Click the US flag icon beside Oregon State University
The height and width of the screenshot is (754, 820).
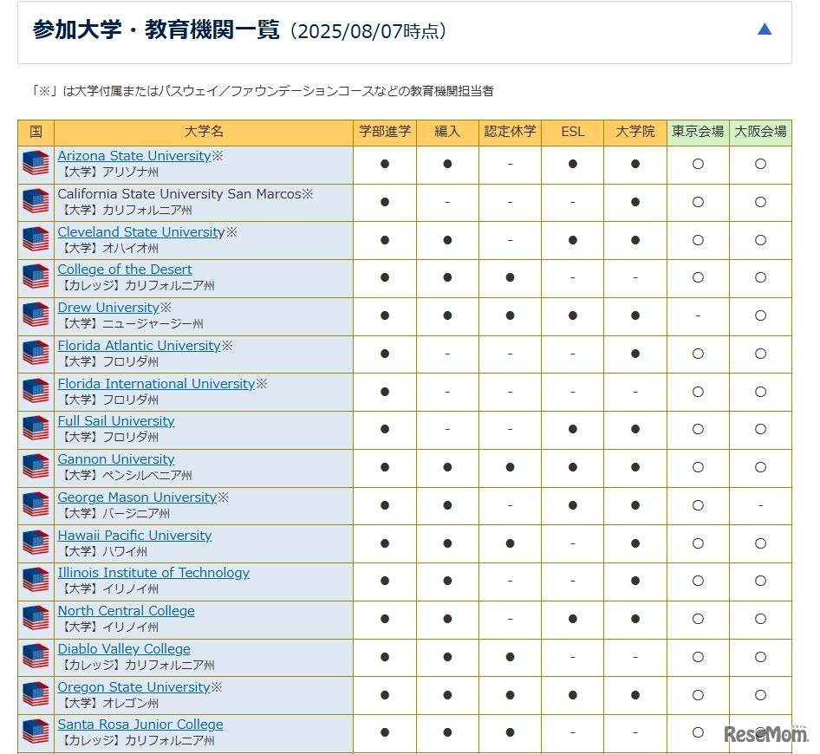tap(36, 695)
